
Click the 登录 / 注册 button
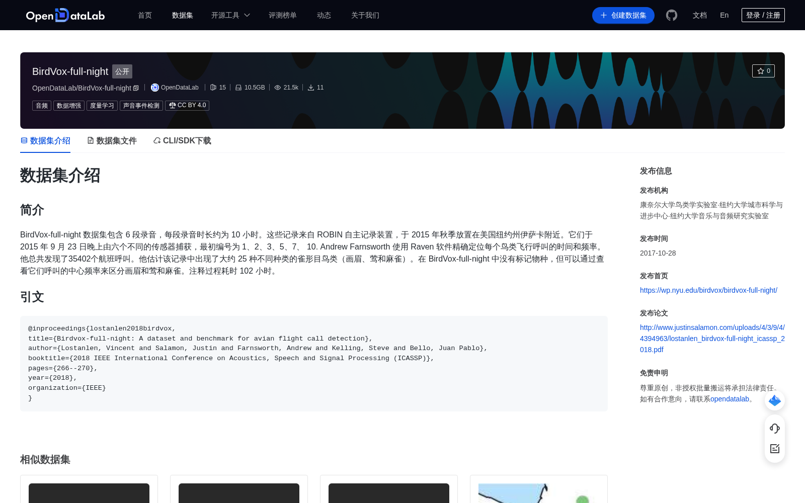tap(763, 15)
